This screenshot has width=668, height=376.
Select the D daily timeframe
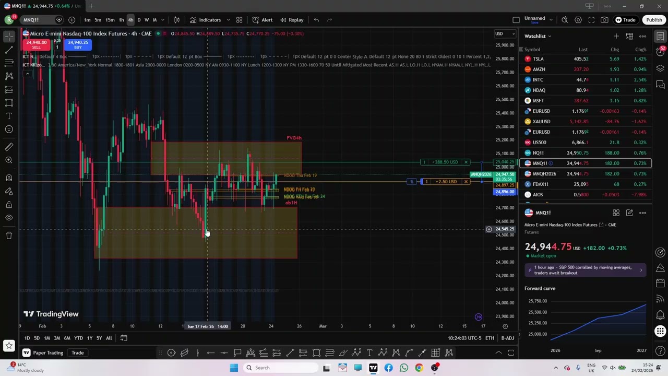pyautogui.click(x=139, y=20)
